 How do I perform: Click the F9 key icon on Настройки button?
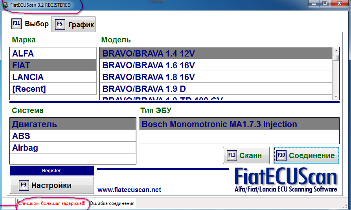coord(24,185)
